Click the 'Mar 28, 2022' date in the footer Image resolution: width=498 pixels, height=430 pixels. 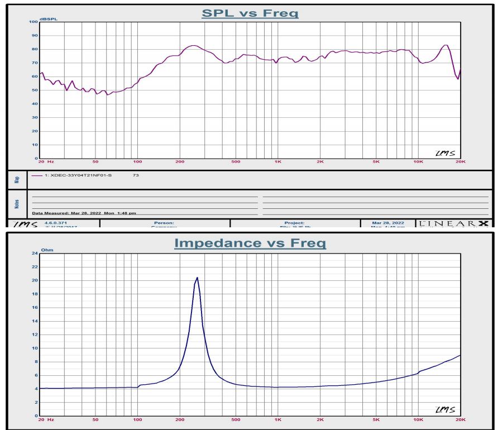[388, 223]
